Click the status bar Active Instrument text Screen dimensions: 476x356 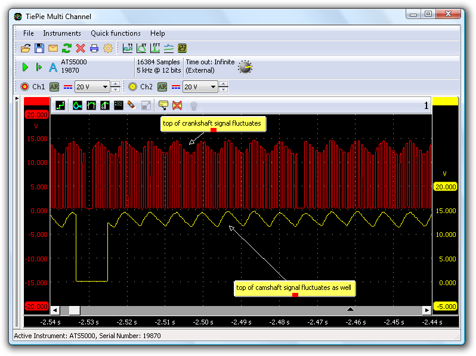pos(88,336)
